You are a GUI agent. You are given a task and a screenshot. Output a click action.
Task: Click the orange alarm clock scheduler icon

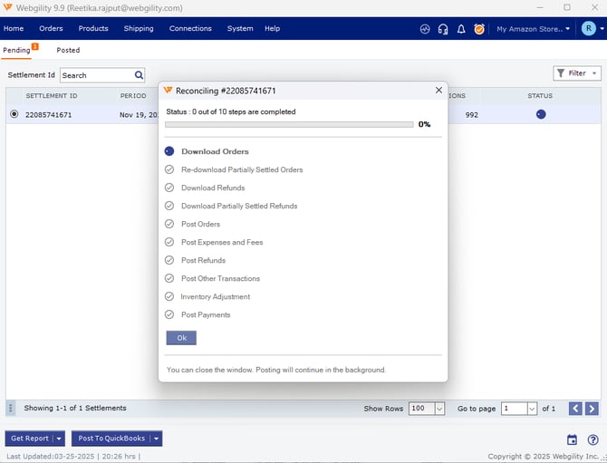tap(479, 29)
